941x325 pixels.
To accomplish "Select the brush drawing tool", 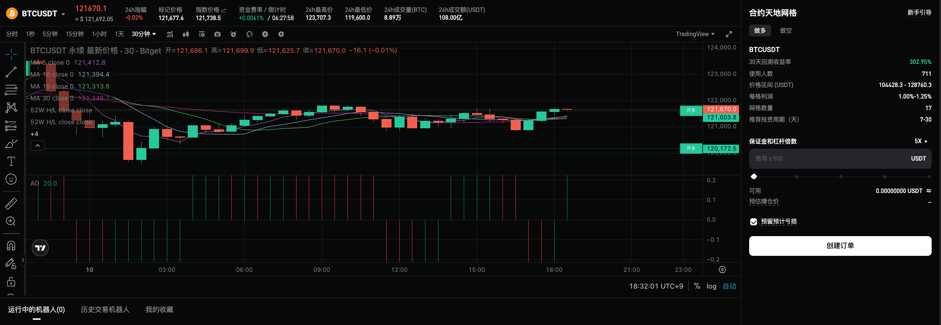I will [11, 144].
